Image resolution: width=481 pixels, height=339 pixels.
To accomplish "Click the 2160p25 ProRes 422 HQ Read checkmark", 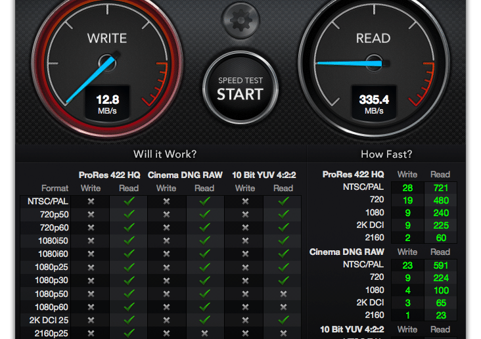I will [x=129, y=333].
